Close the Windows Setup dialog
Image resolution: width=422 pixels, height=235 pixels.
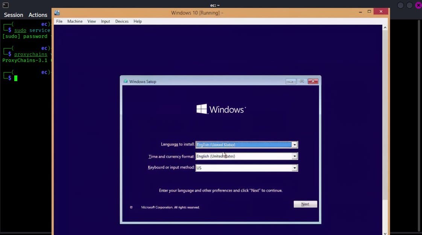pyautogui.click(x=313, y=81)
